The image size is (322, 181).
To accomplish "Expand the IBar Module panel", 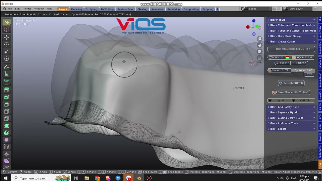I will click(291, 20).
